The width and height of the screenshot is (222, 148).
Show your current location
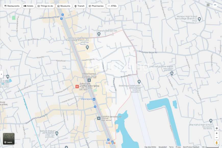[217, 128]
